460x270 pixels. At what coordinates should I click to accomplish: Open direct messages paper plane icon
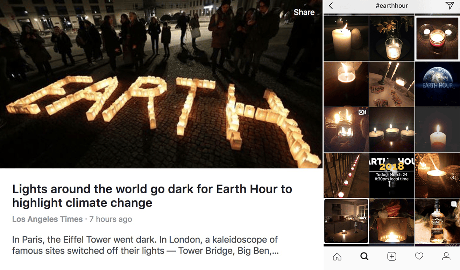click(449, 6)
